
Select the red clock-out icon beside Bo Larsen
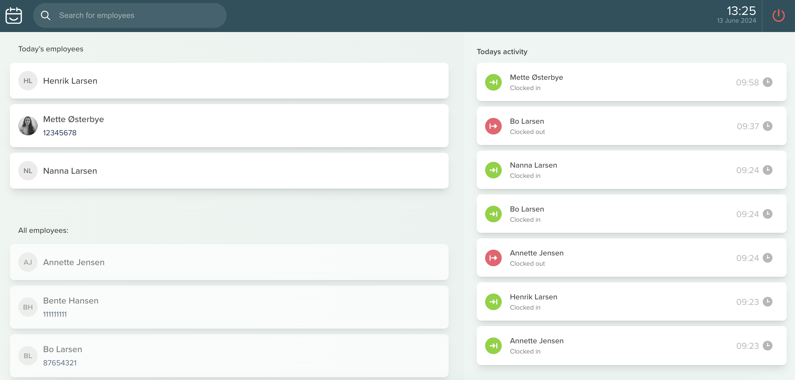(x=494, y=126)
